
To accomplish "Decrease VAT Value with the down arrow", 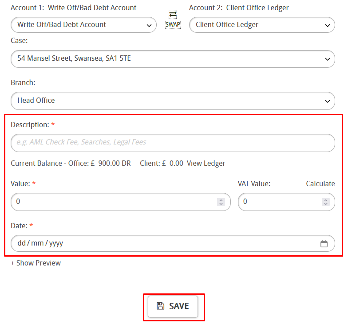I will pyautogui.click(x=325, y=204).
